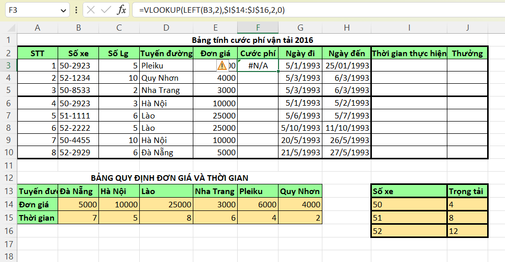Select column H header
Screen dimensions: 505x262
(x=346, y=28)
